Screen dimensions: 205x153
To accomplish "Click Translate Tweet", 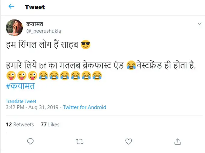I will [21, 101].
